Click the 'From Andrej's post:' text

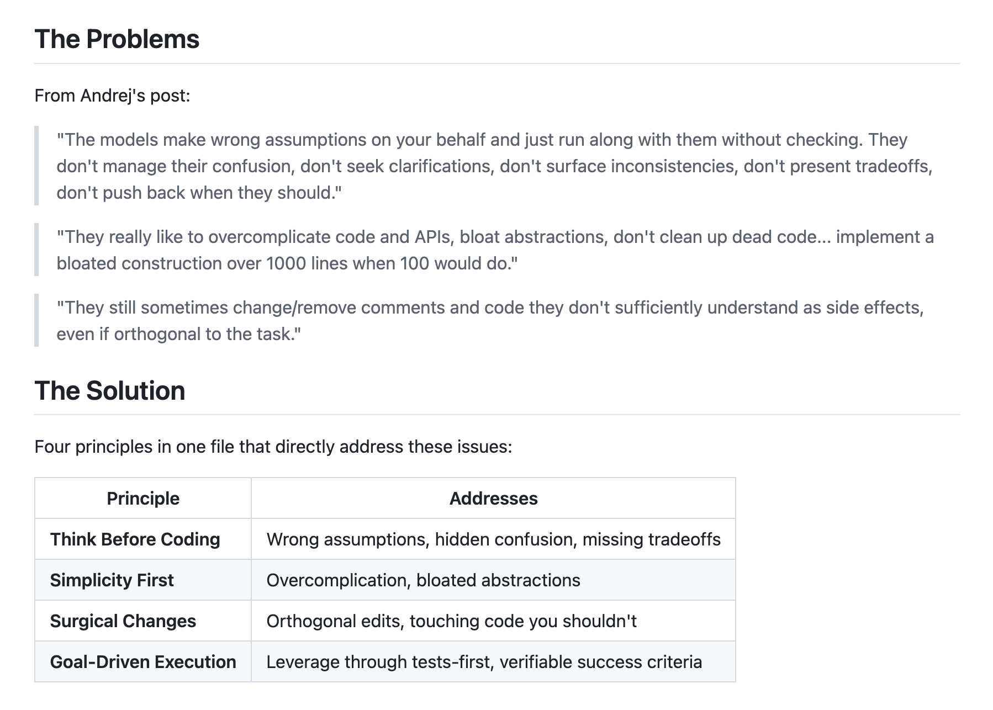pyautogui.click(x=112, y=96)
